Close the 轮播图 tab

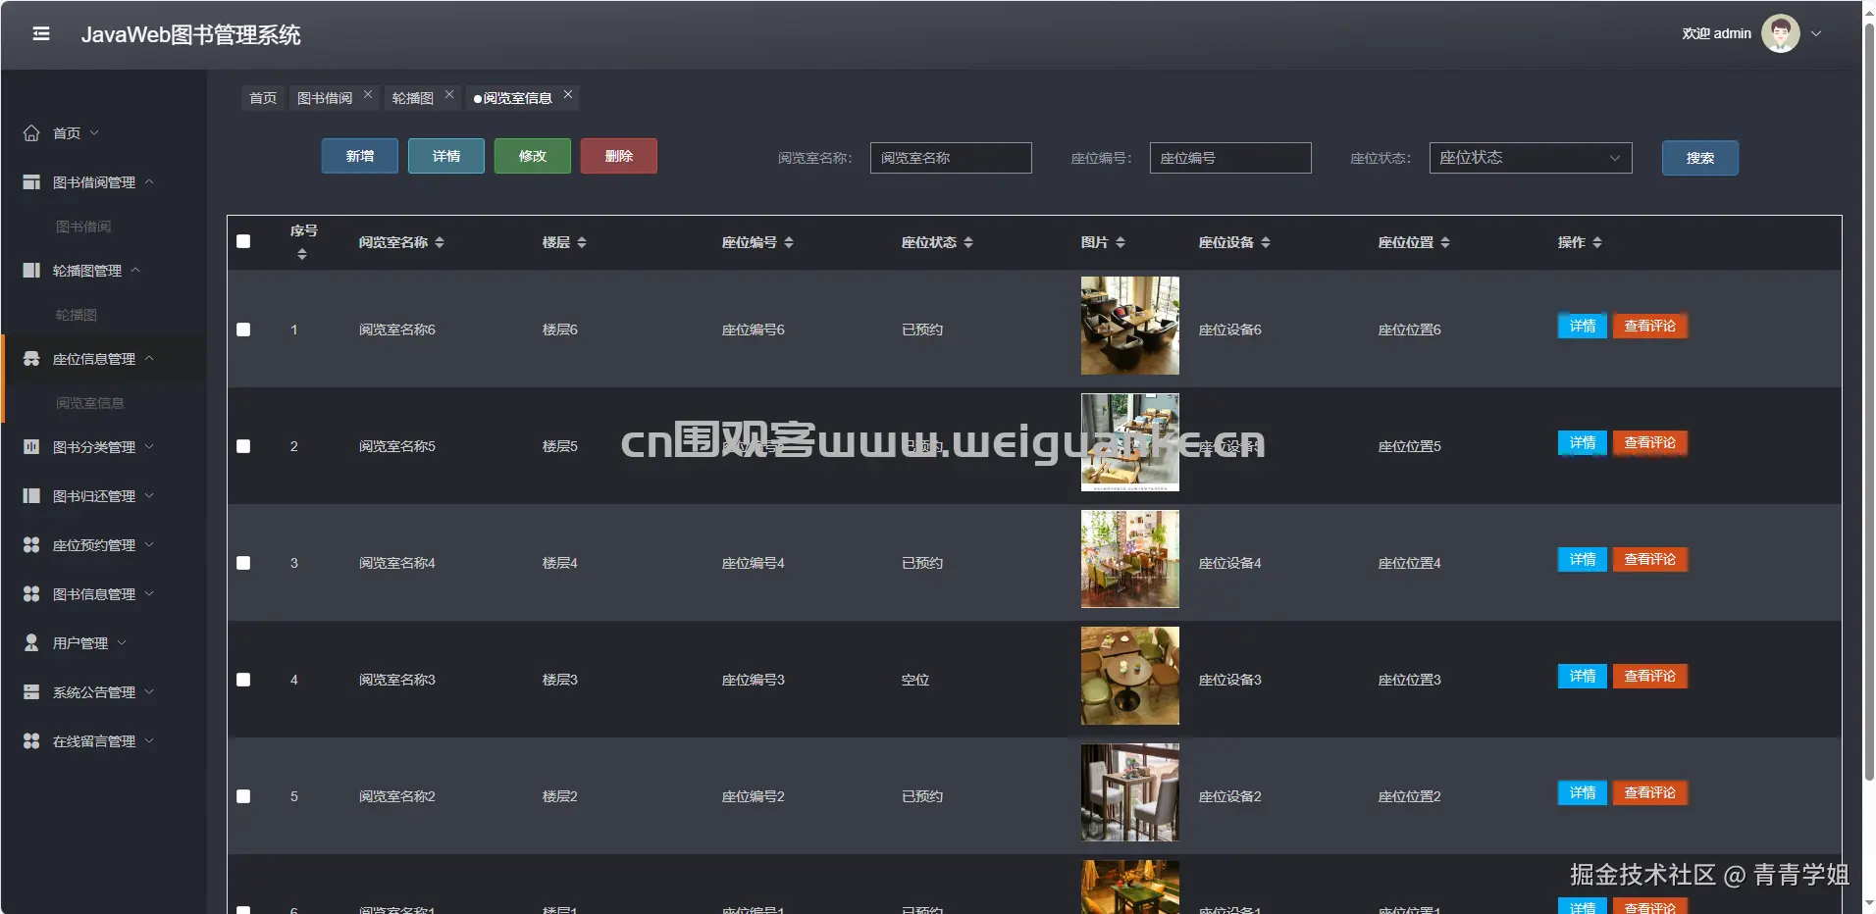(x=449, y=94)
